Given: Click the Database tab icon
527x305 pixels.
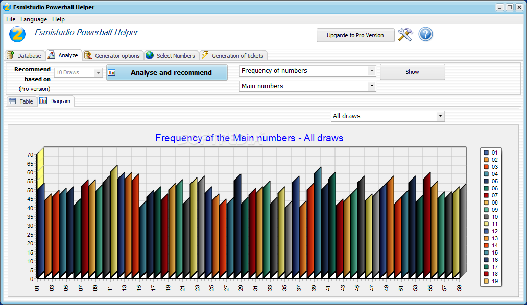Looking at the screenshot, I should 10,55.
